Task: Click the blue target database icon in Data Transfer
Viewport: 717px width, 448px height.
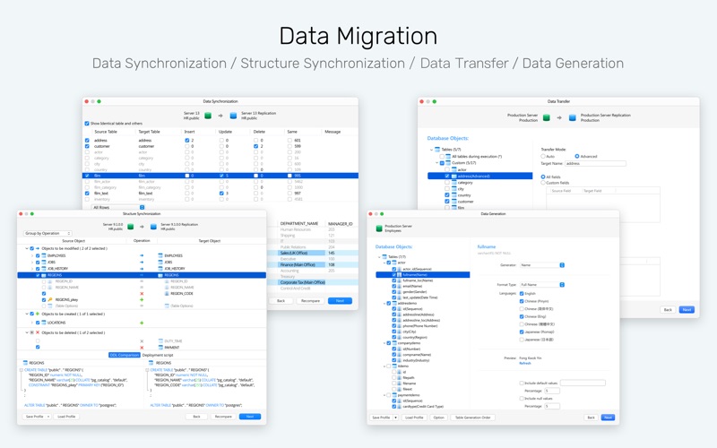Action: [572, 117]
